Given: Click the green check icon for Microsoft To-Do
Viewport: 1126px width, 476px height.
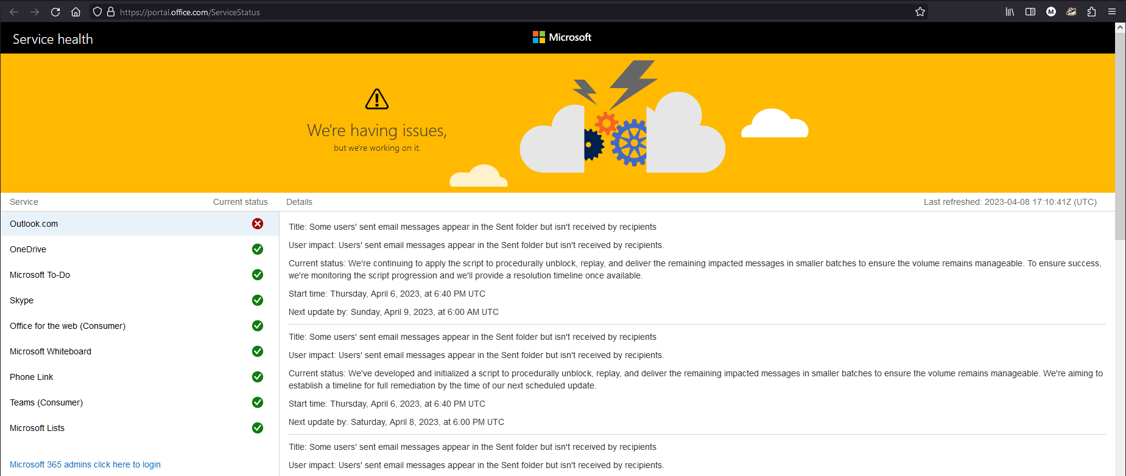Looking at the screenshot, I should coord(258,275).
